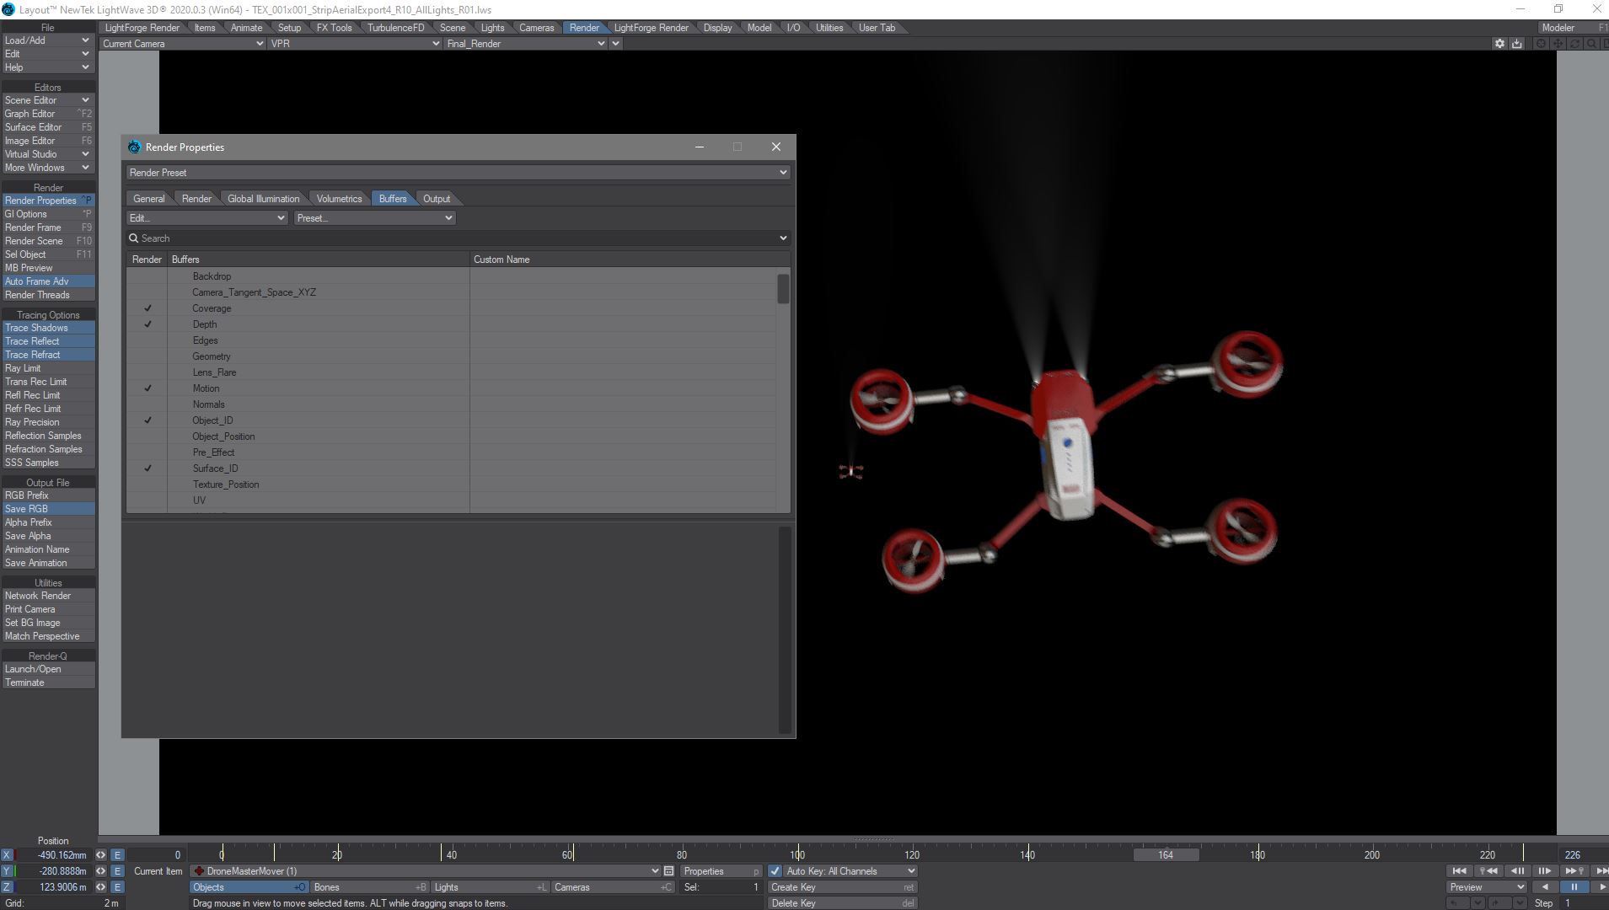The height and width of the screenshot is (910, 1609).
Task: Pause playback with the blue pause button
Action: (1573, 887)
